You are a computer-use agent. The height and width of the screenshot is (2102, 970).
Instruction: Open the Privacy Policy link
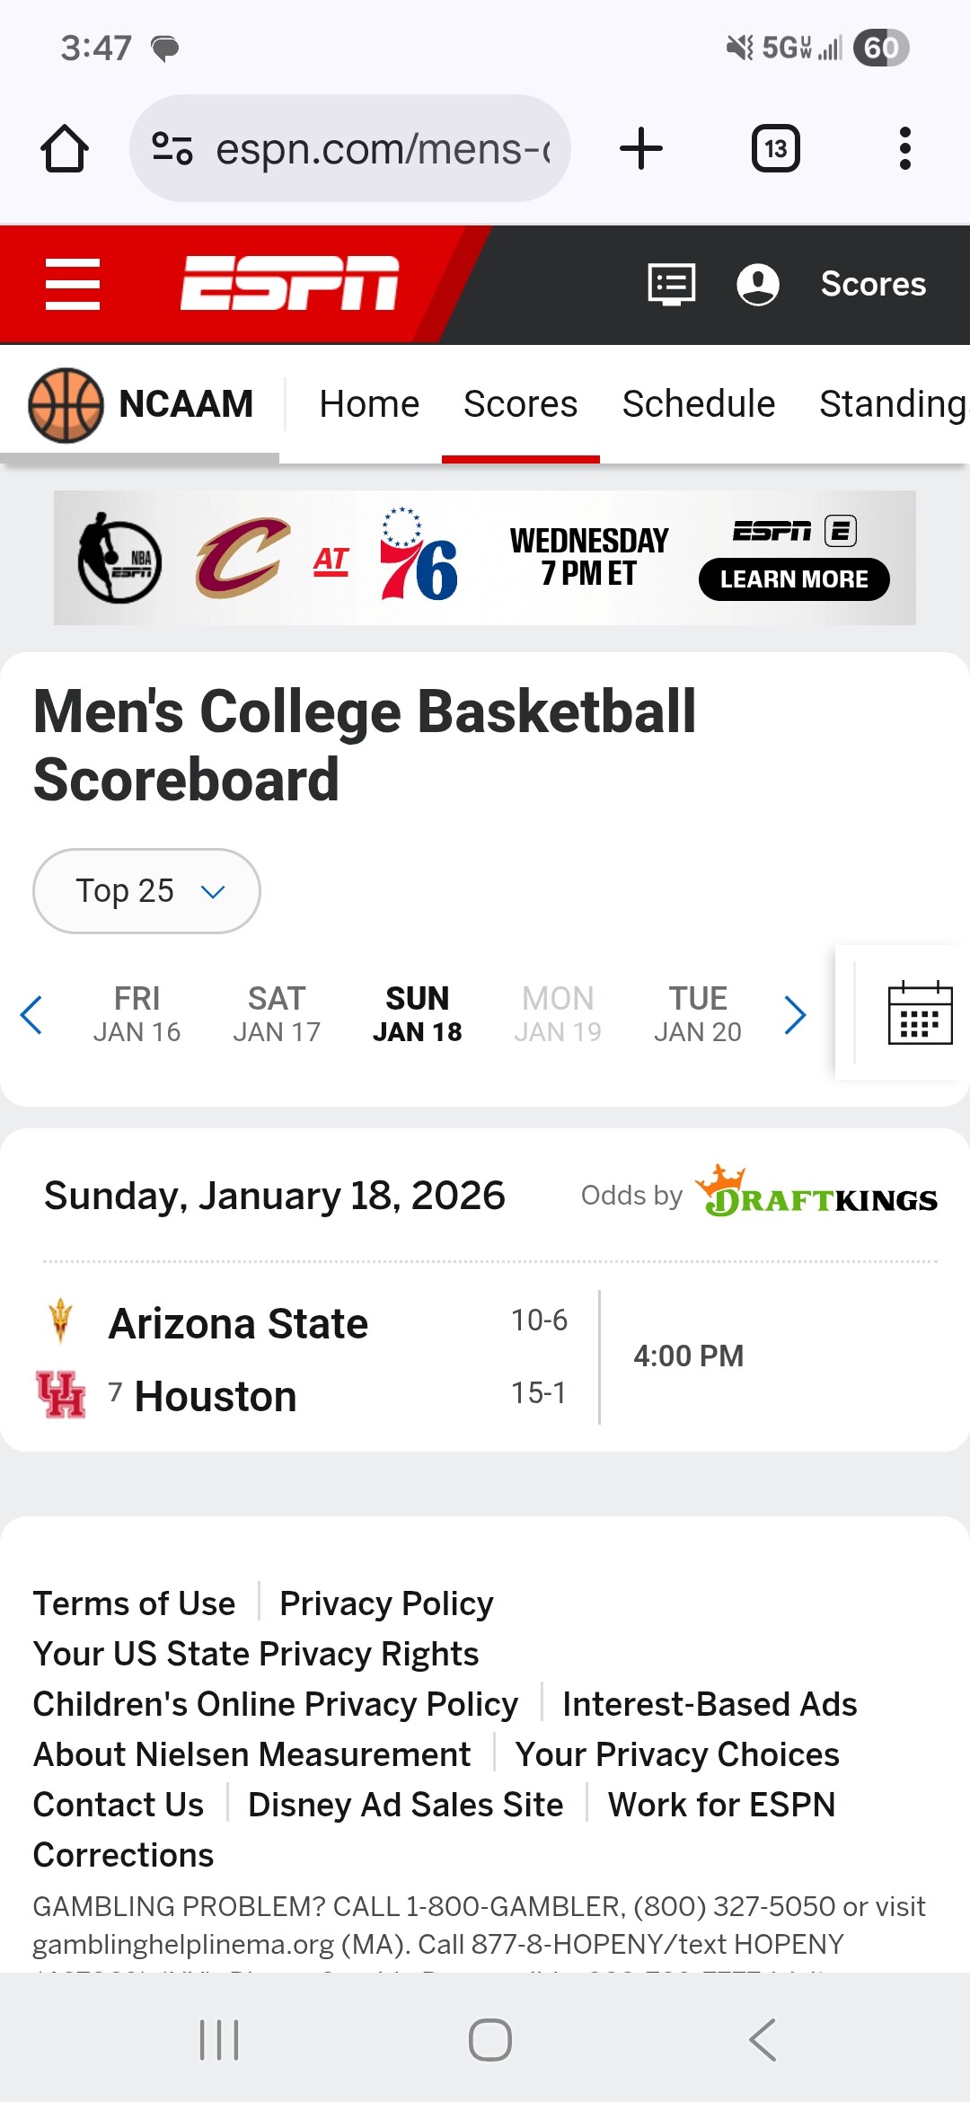pyautogui.click(x=386, y=1603)
